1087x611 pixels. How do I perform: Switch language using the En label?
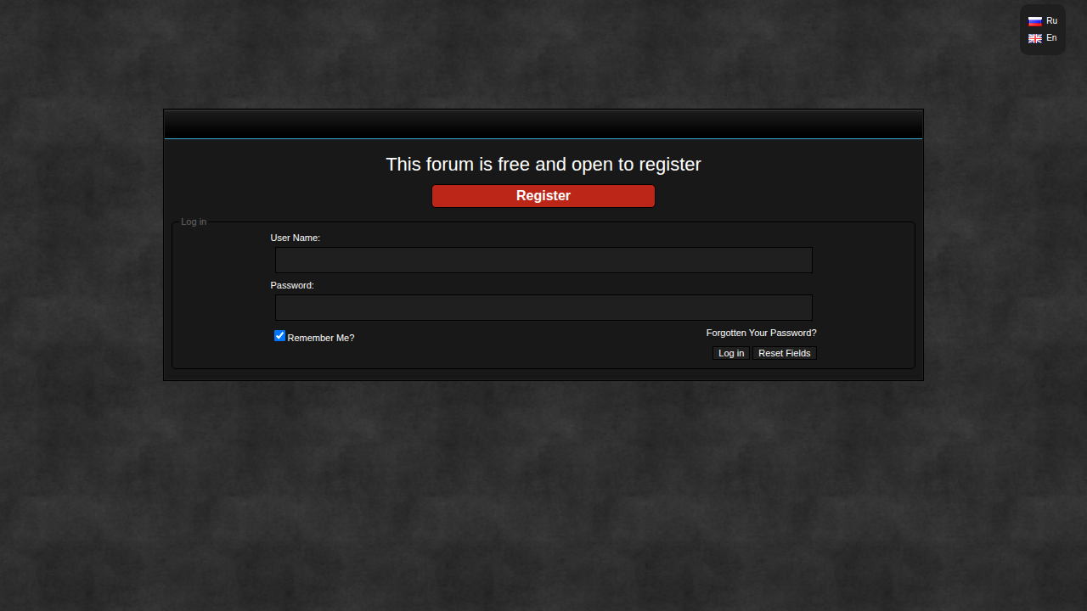click(x=1051, y=38)
